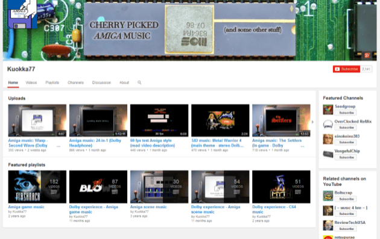This screenshot has width=380, height=239.
Task: Subscribe to ReviewTechUSA
Action: [346, 229]
